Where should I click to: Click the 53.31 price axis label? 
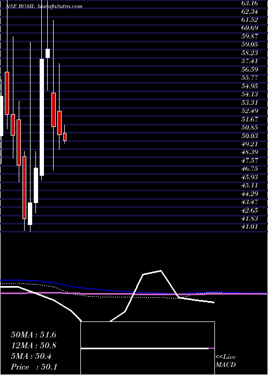click(x=250, y=103)
